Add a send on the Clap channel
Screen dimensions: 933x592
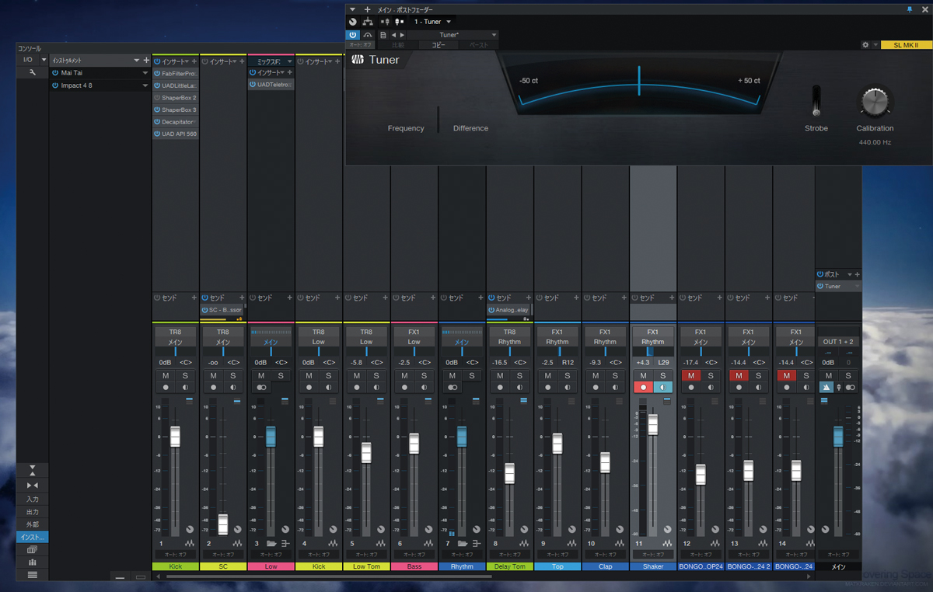coord(624,298)
